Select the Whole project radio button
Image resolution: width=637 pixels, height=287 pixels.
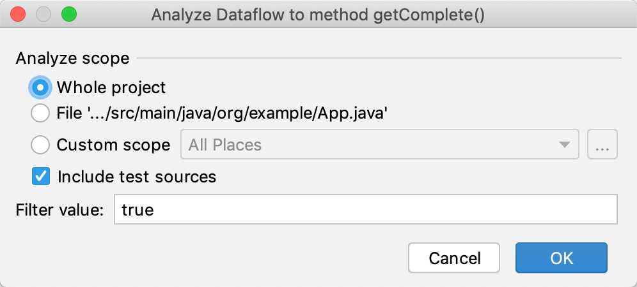pyautogui.click(x=40, y=87)
